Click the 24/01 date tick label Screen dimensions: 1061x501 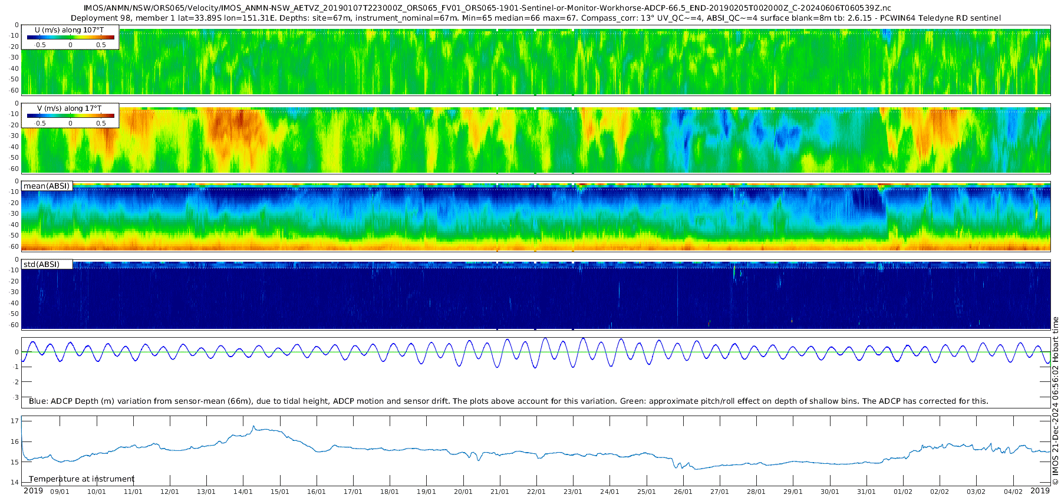[x=609, y=492]
